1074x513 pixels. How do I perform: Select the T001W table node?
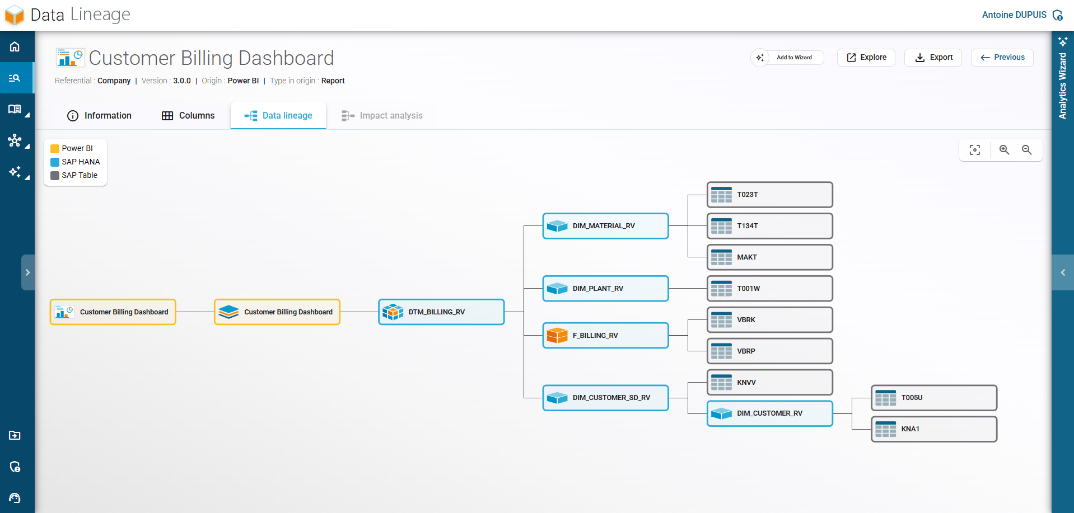(770, 289)
